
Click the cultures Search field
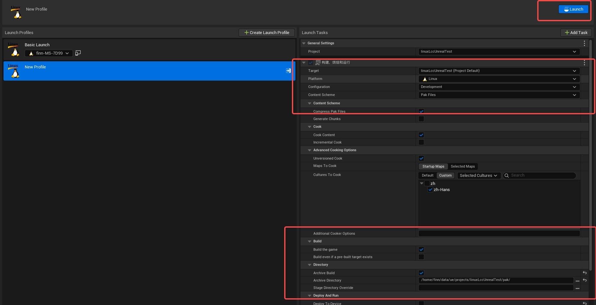coord(539,175)
